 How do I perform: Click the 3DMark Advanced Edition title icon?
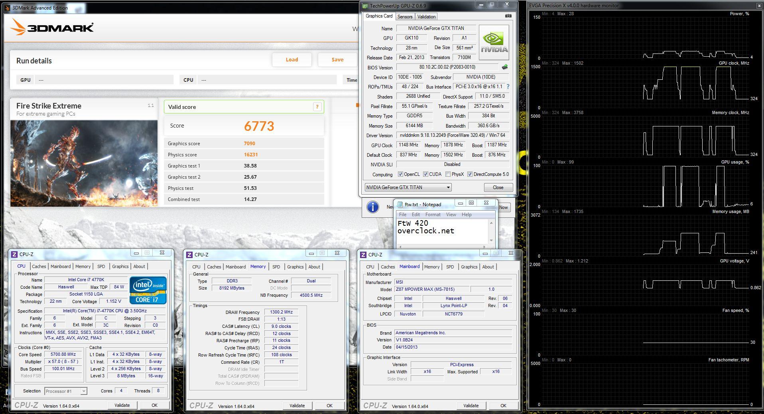pos(7,8)
